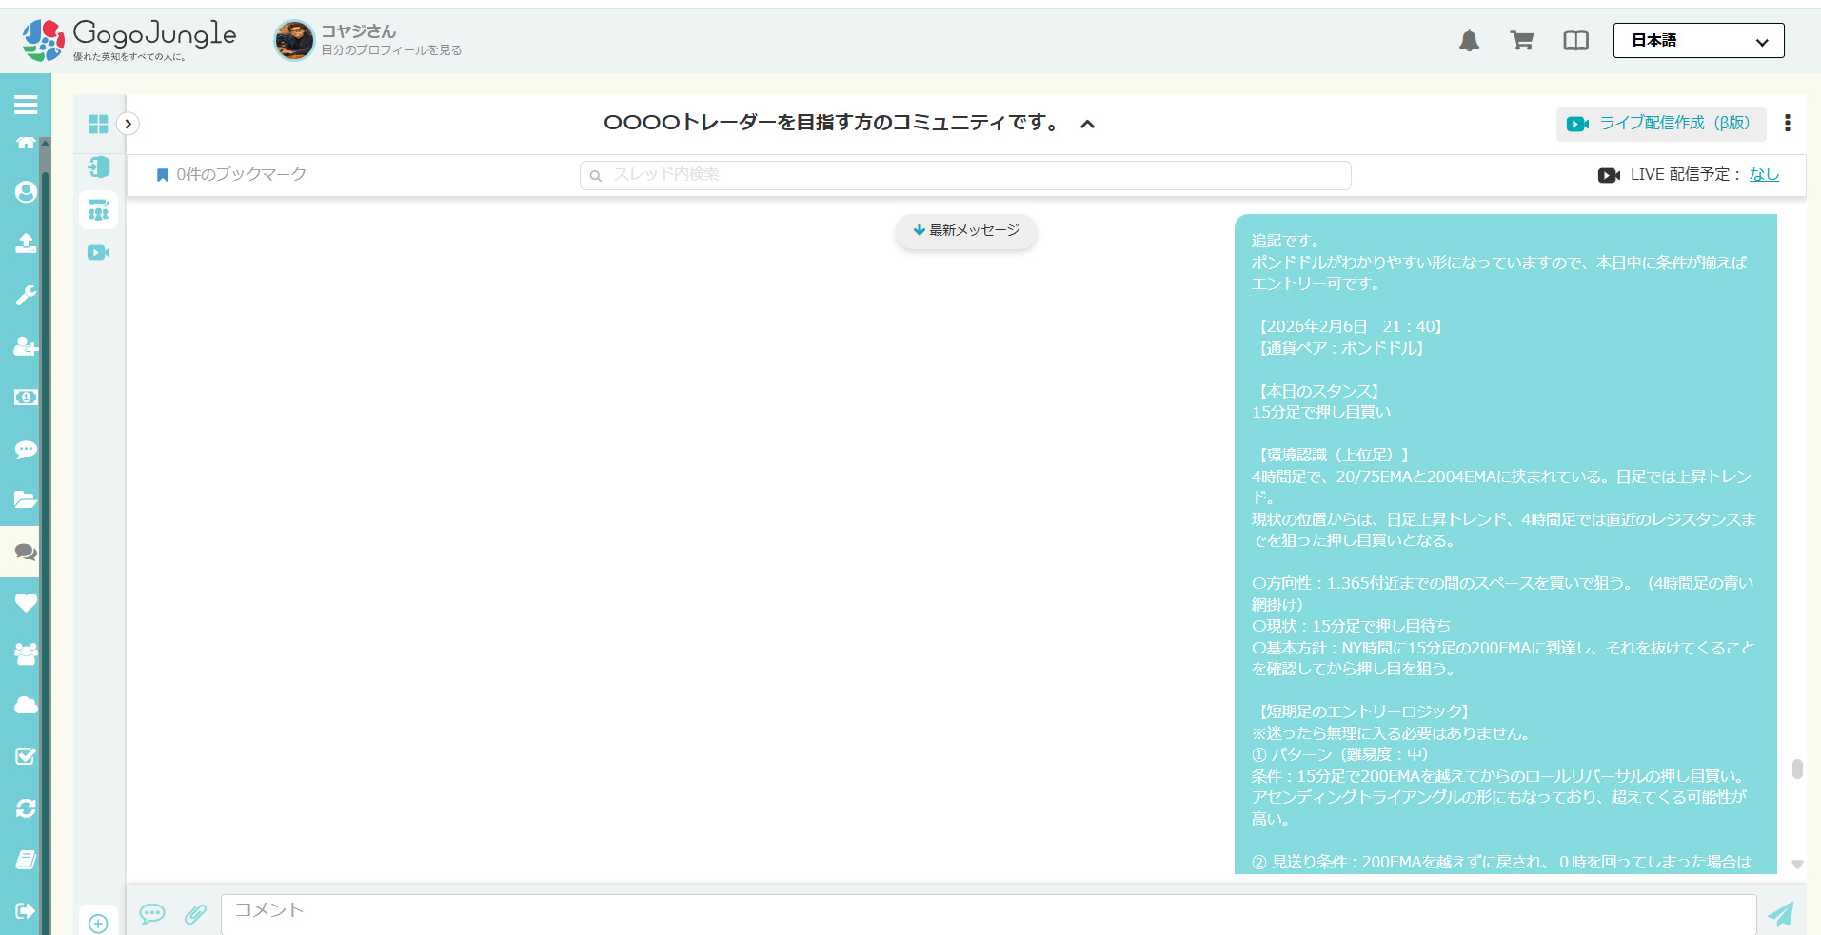1821x935 pixels.
Task: Click the cloud icon in the sidebar
Action: [x=26, y=705]
